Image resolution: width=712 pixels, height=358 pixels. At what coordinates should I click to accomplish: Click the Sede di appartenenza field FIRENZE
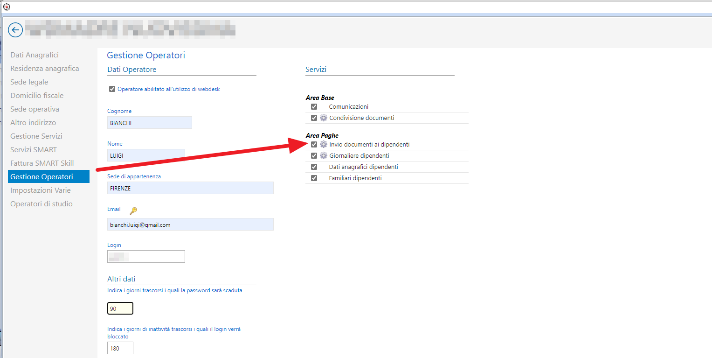tap(190, 188)
